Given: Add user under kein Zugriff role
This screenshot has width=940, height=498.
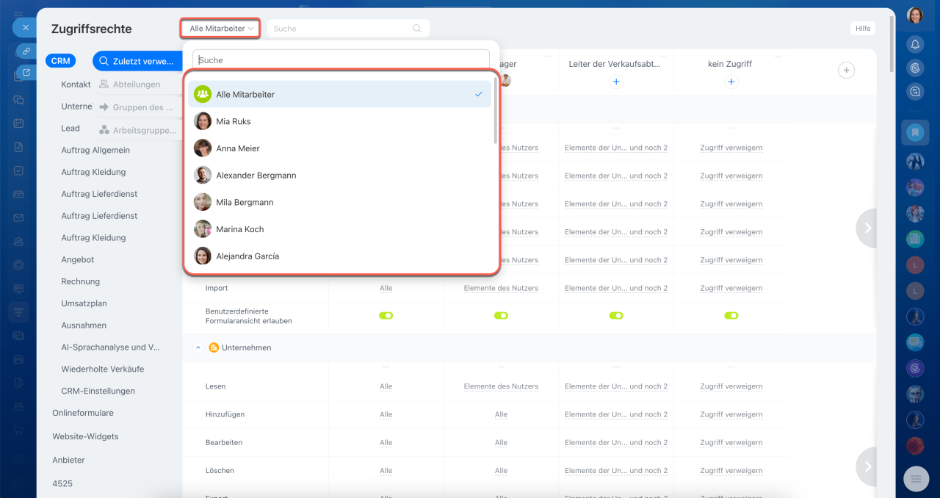Looking at the screenshot, I should click(x=731, y=82).
